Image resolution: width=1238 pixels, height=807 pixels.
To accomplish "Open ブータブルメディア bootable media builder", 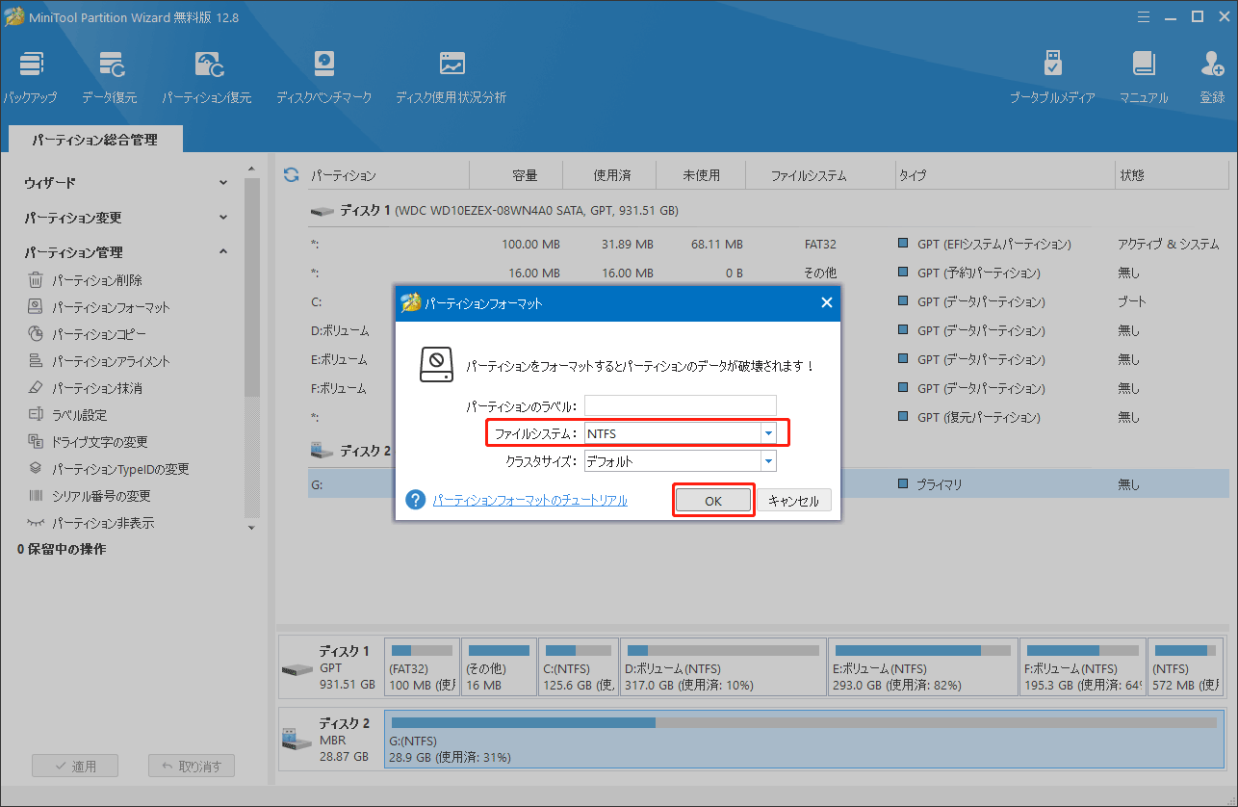I will click(1052, 78).
